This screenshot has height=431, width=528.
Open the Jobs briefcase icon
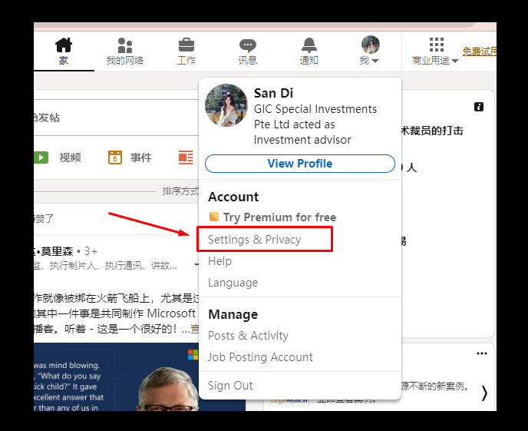[x=186, y=45]
